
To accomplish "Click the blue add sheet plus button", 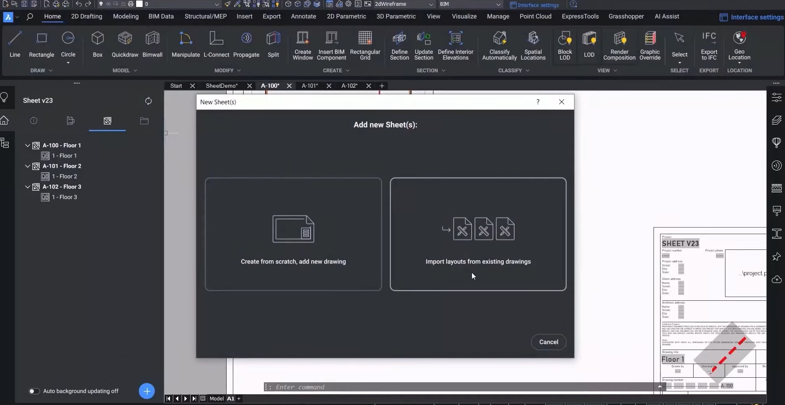I will click(147, 391).
